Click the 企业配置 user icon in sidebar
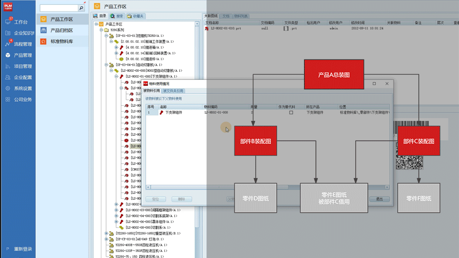Image resolution: width=459 pixels, height=258 pixels. (8, 77)
